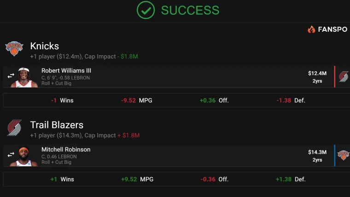350x197 pixels.
Task: Click the Knicks -9.52 MPG stat
Action: (137, 100)
